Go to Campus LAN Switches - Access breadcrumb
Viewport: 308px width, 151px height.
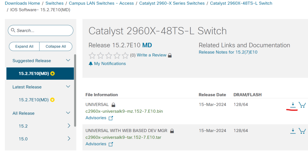tap(101, 3)
